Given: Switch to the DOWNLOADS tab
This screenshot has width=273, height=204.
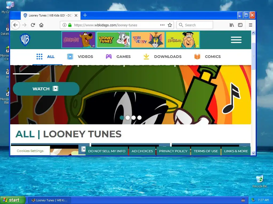Looking at the screenshot, I should (162, 57).
